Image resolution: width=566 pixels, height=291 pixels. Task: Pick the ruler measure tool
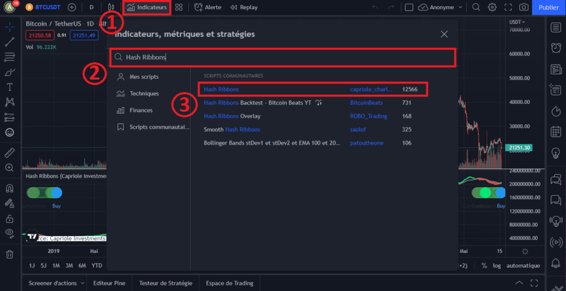coord(10,151)
